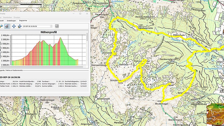Click the first blue four-arrows icon
Image resolution: width=224 pixels, height=126 pixels.
14,26
